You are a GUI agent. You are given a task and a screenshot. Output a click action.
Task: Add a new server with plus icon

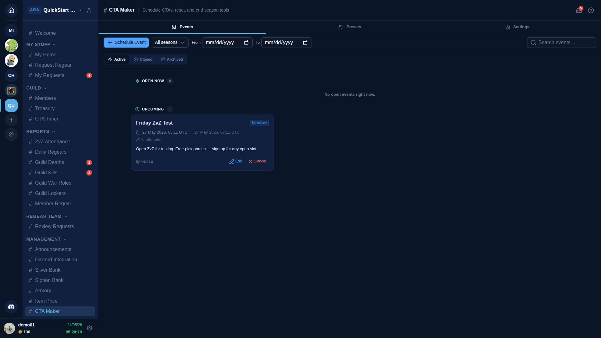pos(11,120)
